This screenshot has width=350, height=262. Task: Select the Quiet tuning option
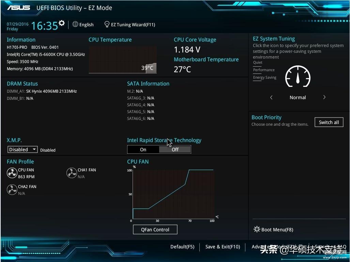click(x=258, y=62)
